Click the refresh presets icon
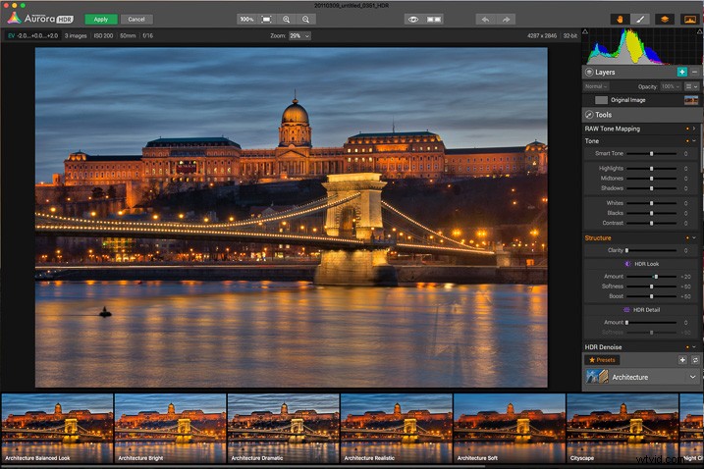 point(695,360)
